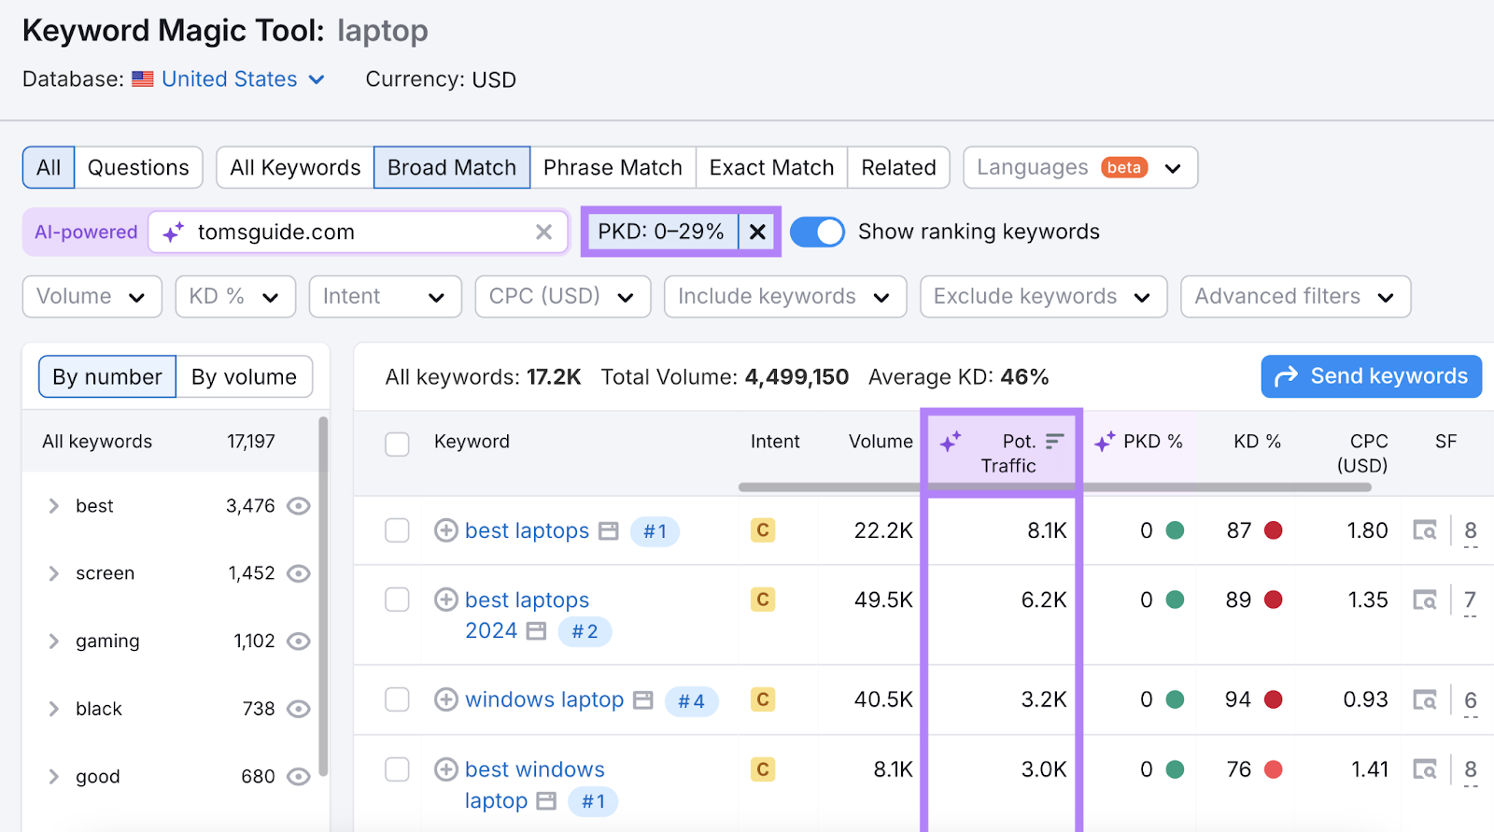Clear the tomsguide.com domain field
Viewport: 1494px width, 832px height.
[x=543, y=233]
